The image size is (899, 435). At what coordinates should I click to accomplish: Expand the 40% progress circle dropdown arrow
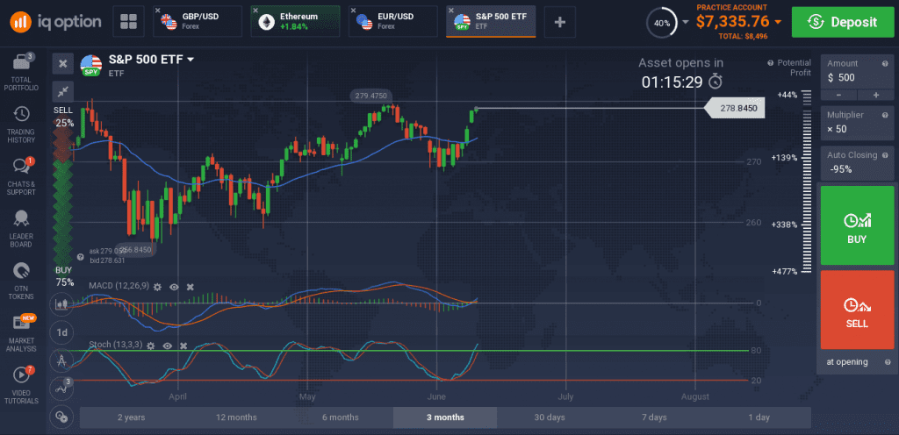coord(685,23)
